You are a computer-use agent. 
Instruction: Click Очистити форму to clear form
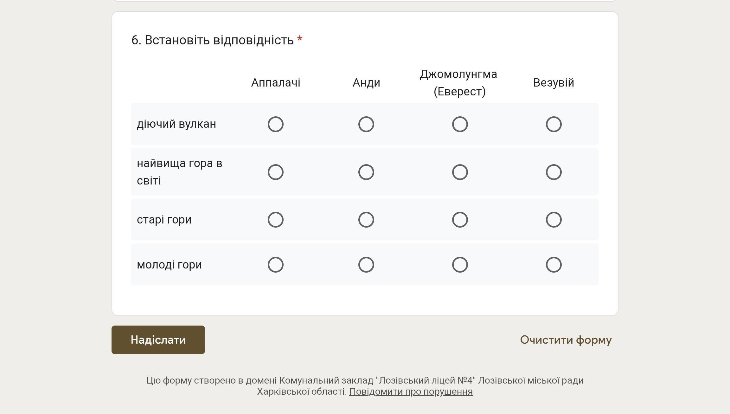566,340
